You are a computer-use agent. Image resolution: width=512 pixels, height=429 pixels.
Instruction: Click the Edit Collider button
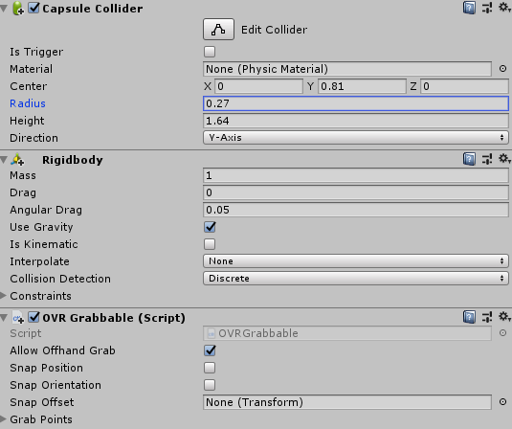pyautogui.click(x=218, y=30)
